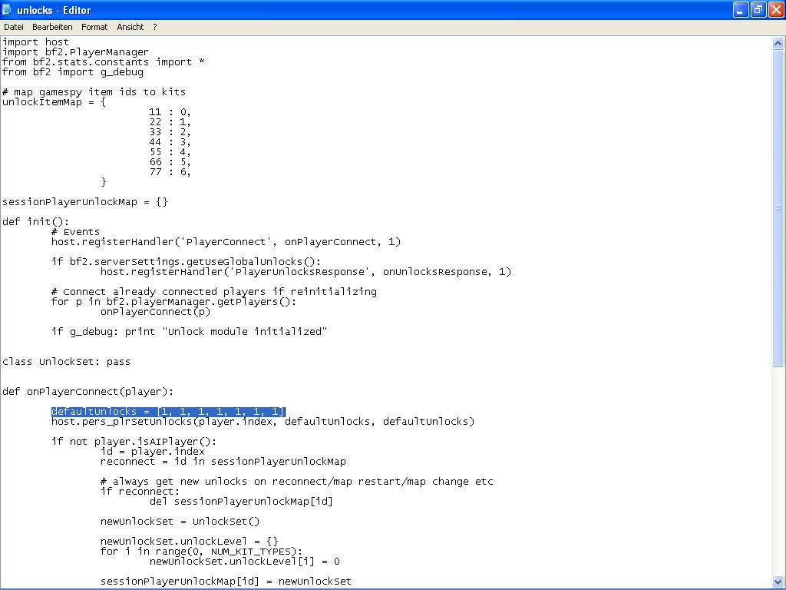Click 'newUnlockSet.unlockLevel = {}' line
The image size is (786, 590).
tap(190, 542)
